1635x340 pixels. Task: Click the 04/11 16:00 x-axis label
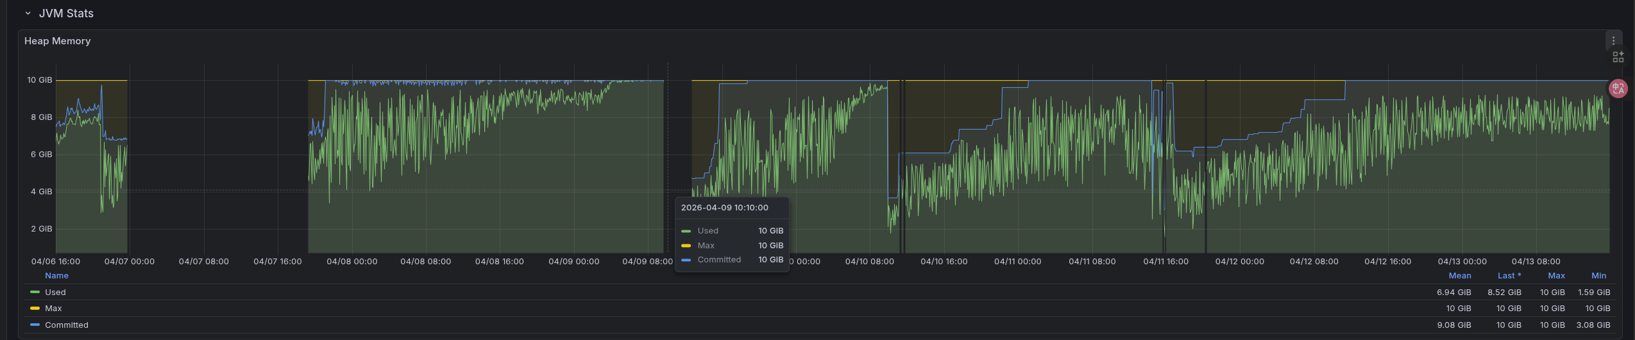click(x=1165, y=262)
